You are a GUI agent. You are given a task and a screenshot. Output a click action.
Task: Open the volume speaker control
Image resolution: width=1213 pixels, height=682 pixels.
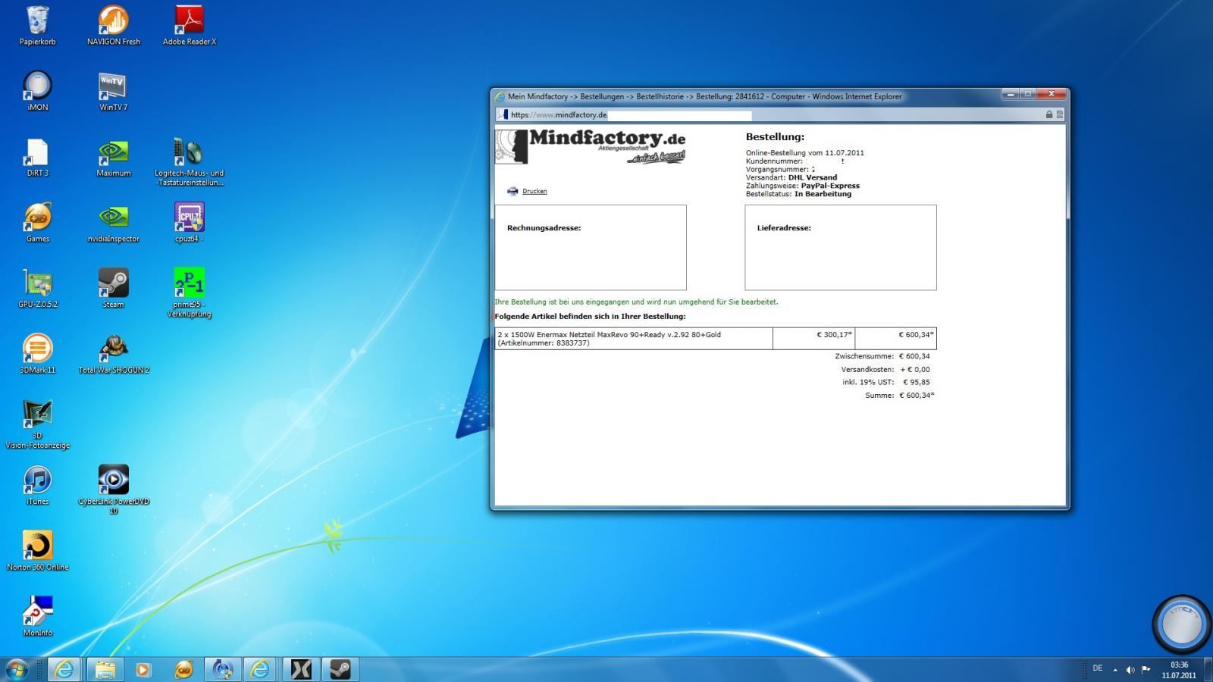click(x=1130, y=670)
